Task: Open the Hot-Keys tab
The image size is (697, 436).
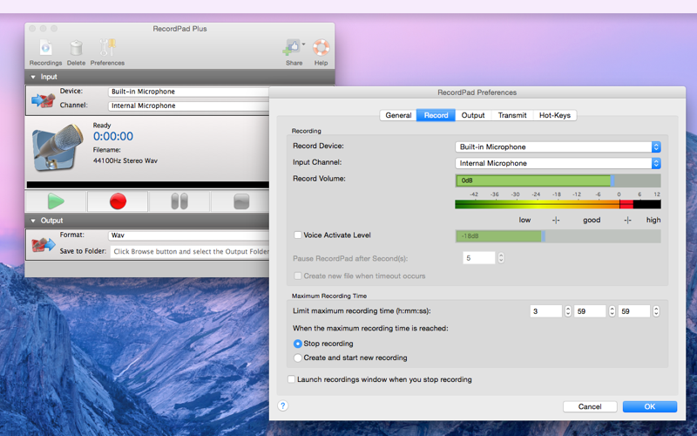Action: (555, 115)
